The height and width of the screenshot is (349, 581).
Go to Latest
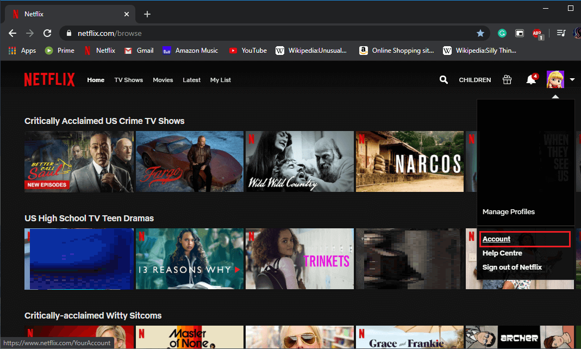191,80
